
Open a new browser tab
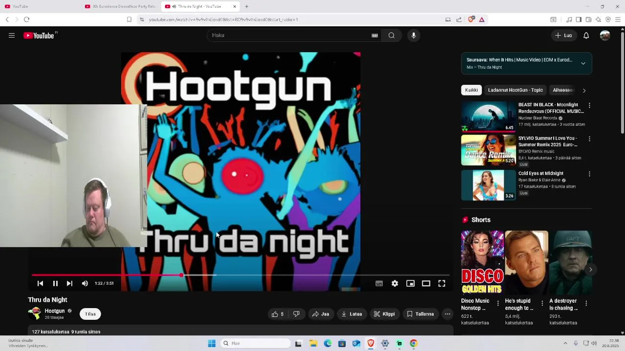(247, 6)
